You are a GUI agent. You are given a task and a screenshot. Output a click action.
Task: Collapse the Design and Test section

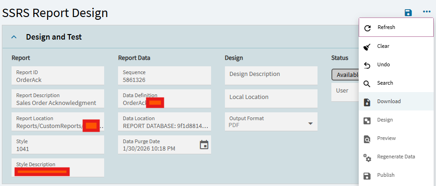14,37
